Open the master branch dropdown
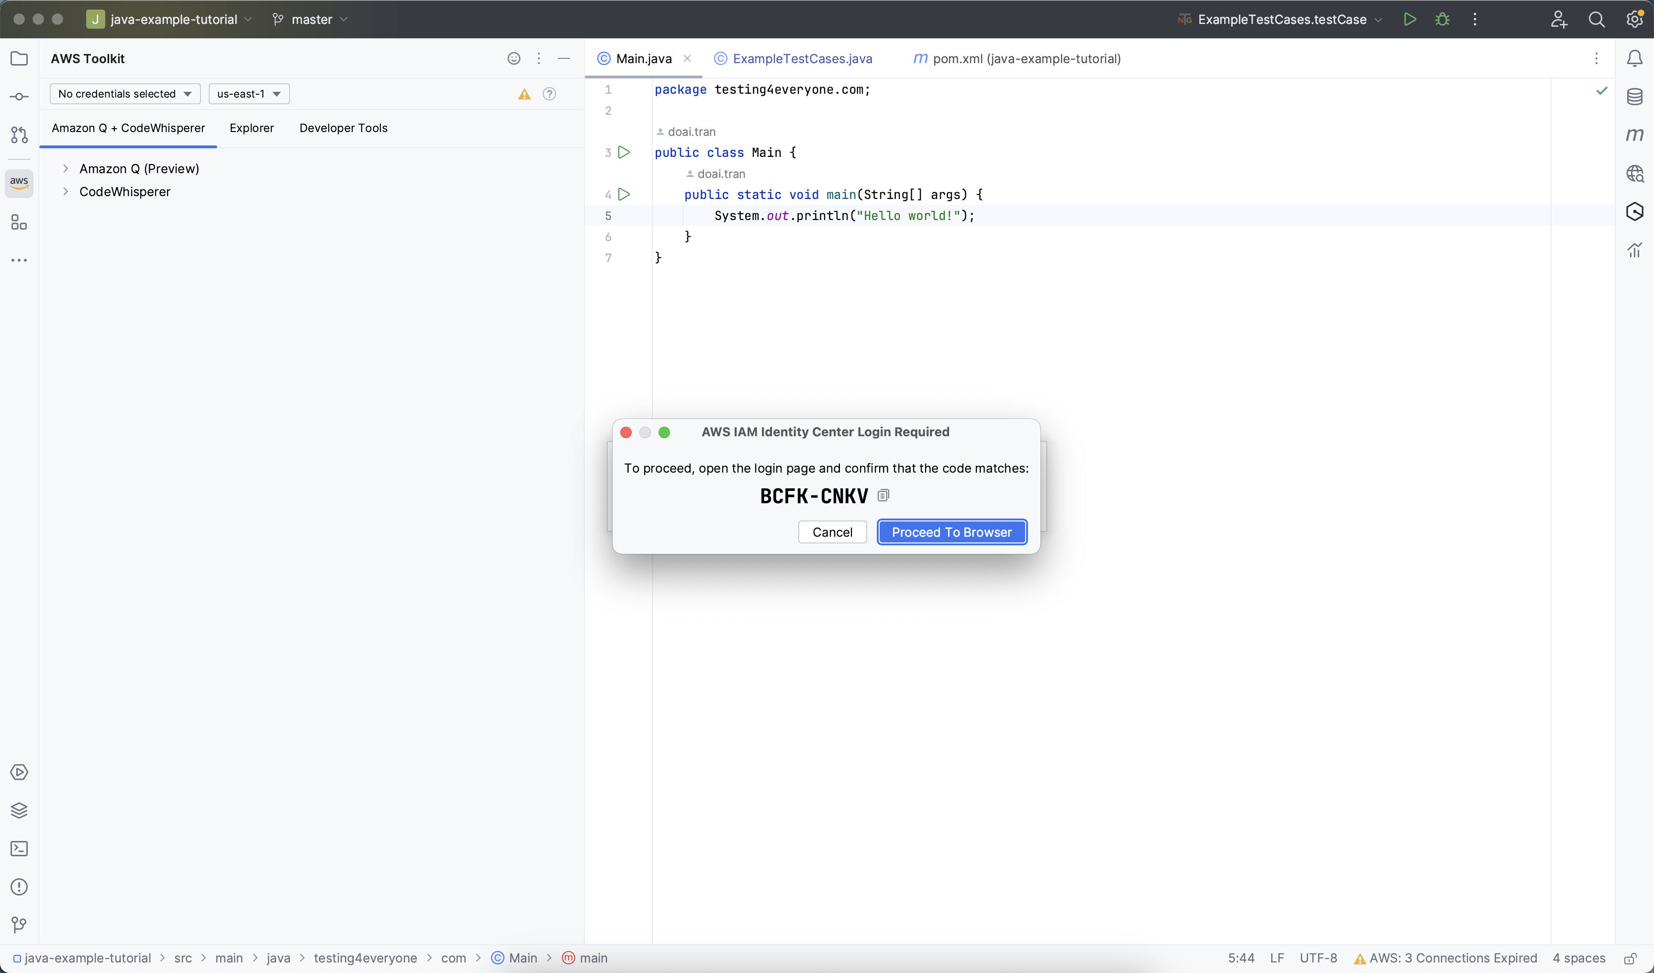Image resolution: width=1654 pixels, height=973 pixels. pyautogui.click(x=310, y=19)
